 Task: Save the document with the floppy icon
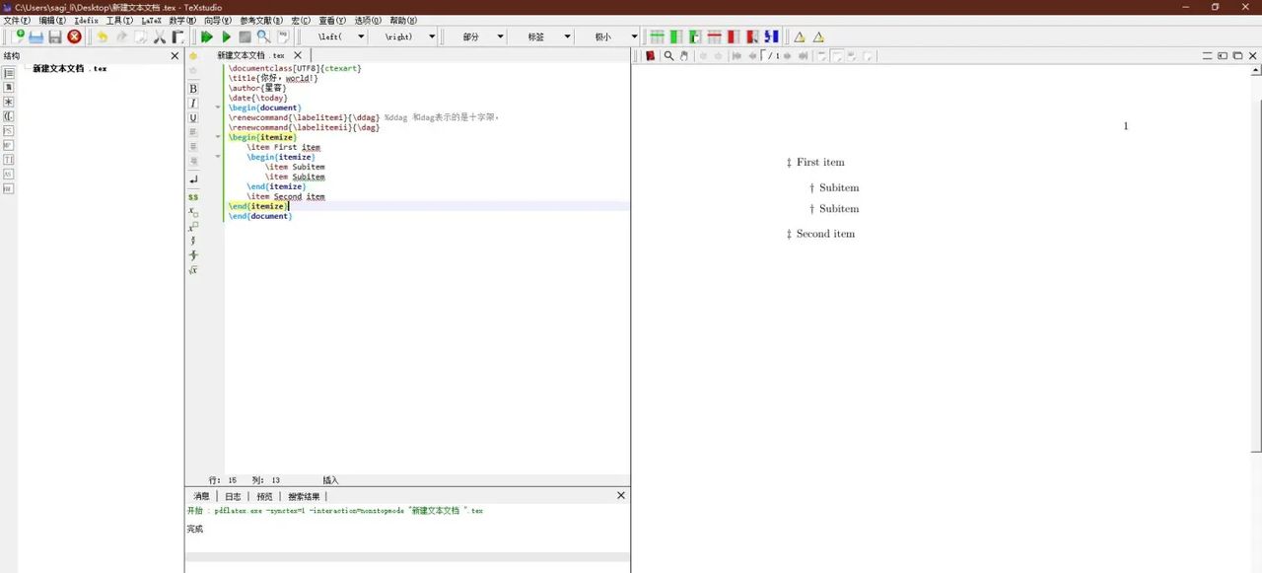55,36
